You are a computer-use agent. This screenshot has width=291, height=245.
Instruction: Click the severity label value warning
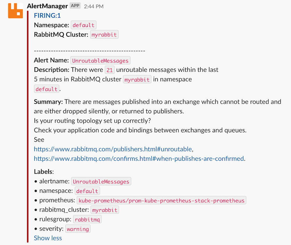coord(78,229)
